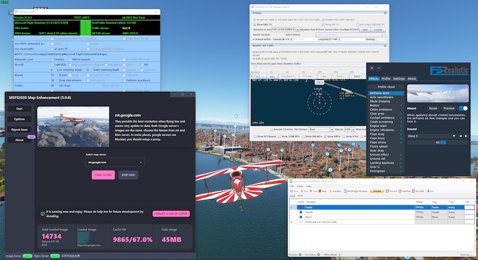Toggle Collision avoidance checkbox in PSXseeconTraffic

pyautogui.click(x=124, y=81)
